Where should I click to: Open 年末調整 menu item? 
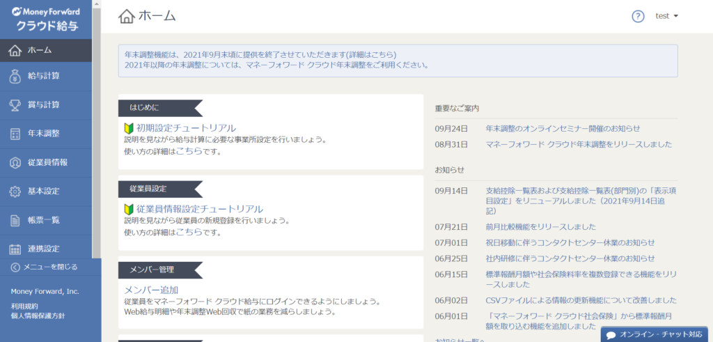[x=46, y=134]
